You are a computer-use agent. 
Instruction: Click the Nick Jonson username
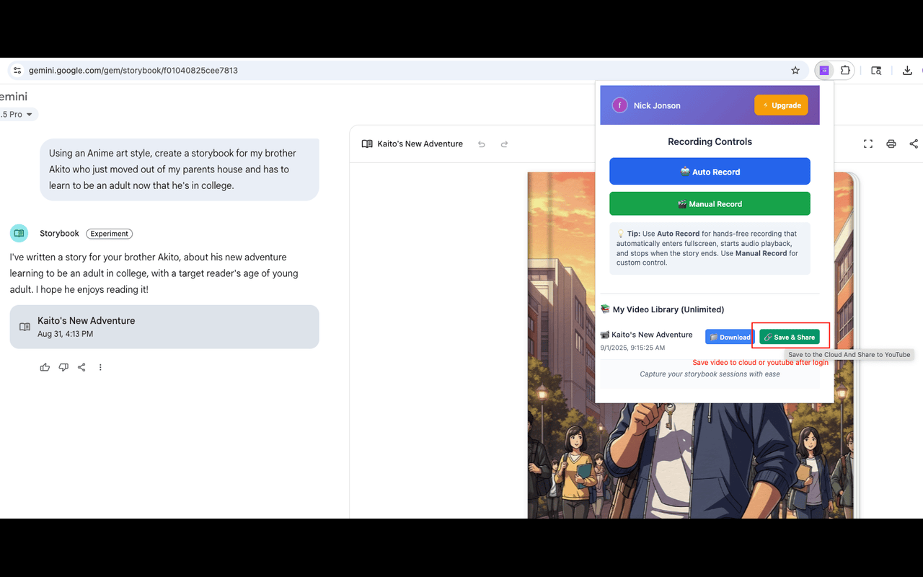click(657, 105)
